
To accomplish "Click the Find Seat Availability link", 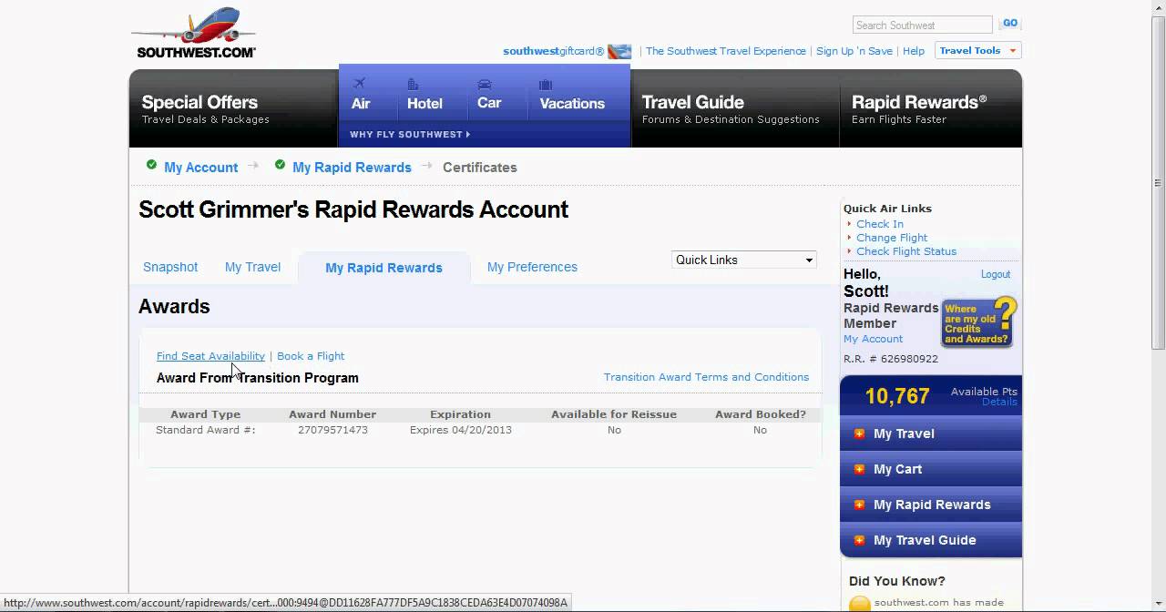I will point(210,356).
